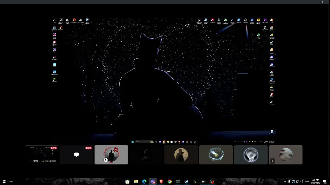Select the participant tile with swirling orb avatar
The height and width of the screenshot is (185, 330).
216,155
